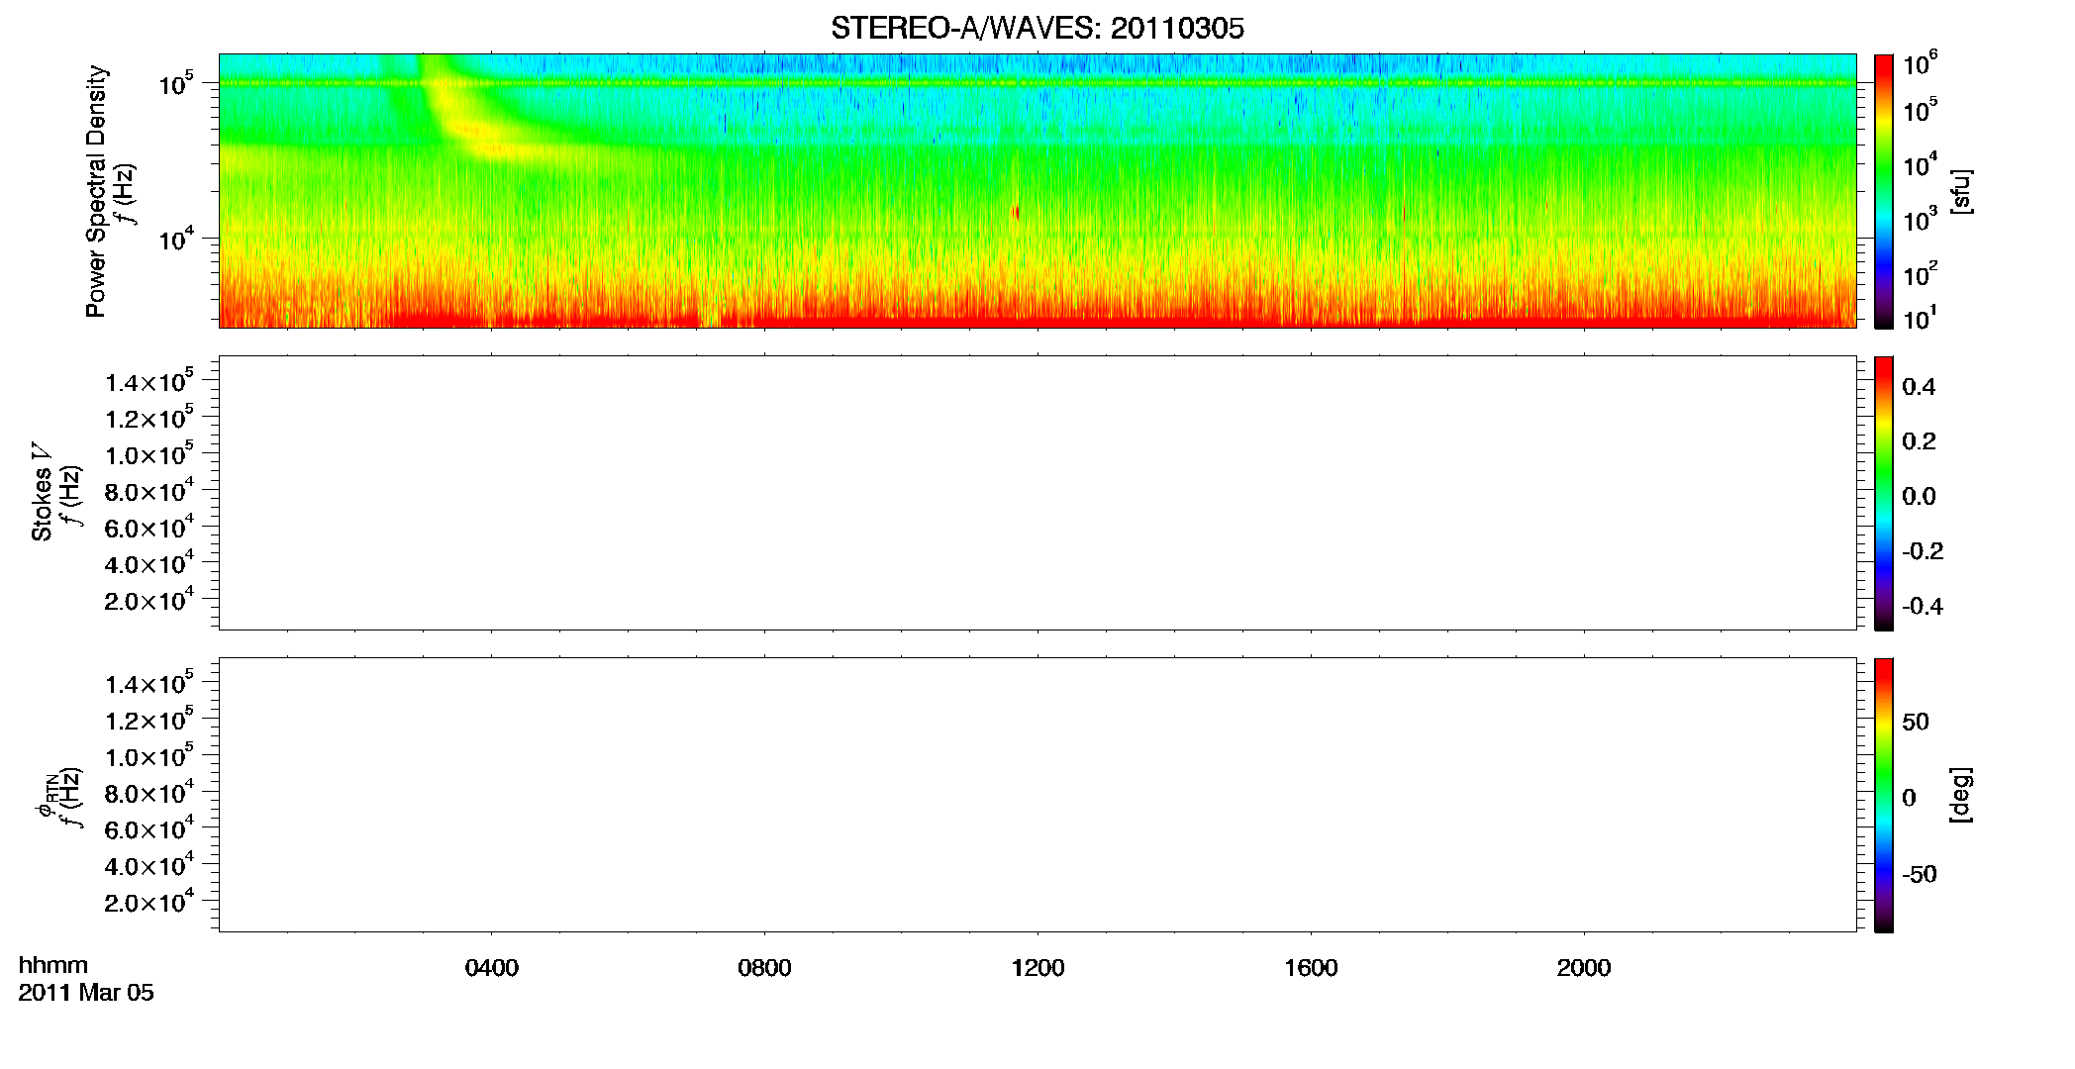Click the 0.4 label on Stokes V colorbar
Screen dimensions: 2075x1069
[x=1919, y=387]
